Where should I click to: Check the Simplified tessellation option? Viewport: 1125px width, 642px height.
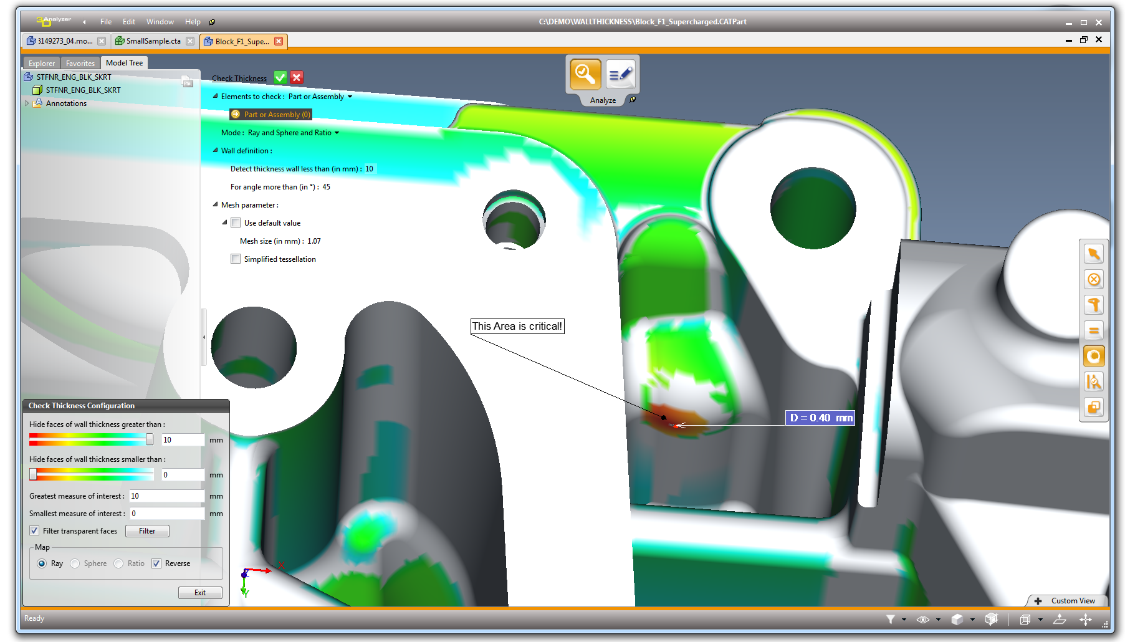236,259
